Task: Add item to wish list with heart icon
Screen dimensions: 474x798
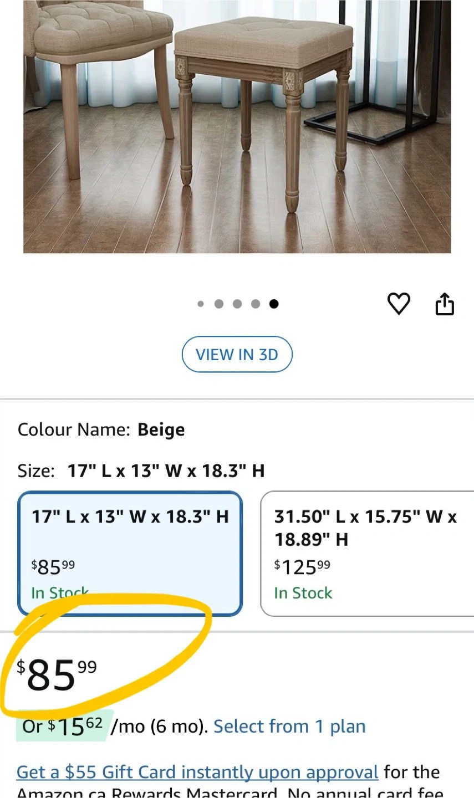Action: (399, 304)
